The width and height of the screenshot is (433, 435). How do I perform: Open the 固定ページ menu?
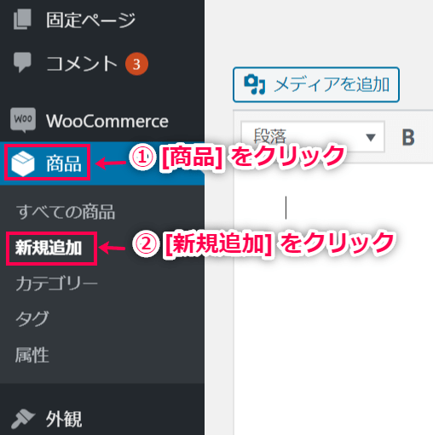(x=90, y=20)
